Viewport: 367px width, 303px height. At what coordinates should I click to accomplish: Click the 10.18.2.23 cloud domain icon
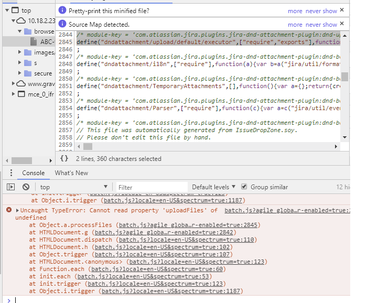(x=21, y=21)
